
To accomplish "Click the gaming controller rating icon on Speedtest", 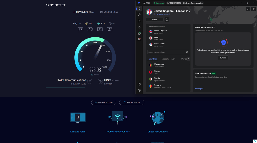I will tap(90, 30).
